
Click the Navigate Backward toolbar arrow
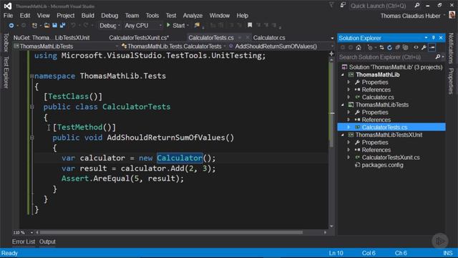(11, 26)
